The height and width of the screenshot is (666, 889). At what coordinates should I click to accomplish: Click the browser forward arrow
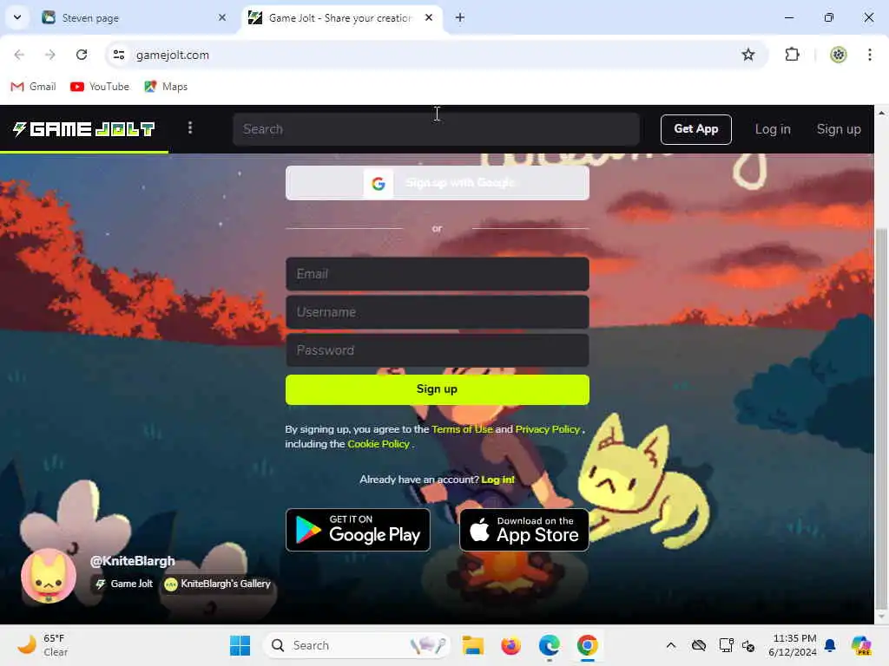pos(50,55)
